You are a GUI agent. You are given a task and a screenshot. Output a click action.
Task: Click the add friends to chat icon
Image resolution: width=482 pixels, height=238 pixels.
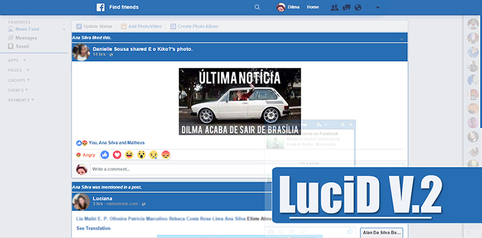[319, 124]
